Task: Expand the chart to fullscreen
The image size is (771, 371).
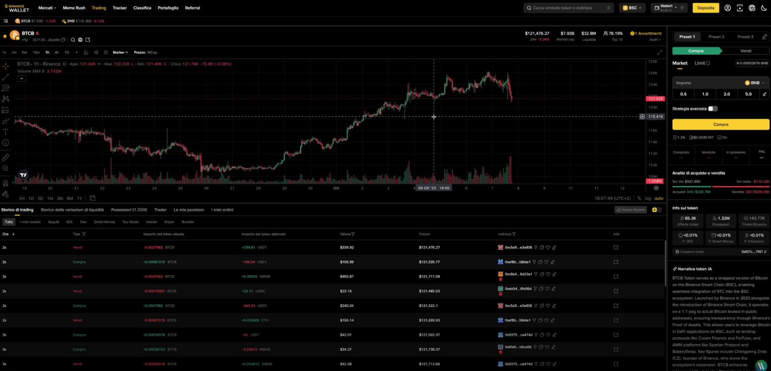Action: pyautogui.click(x=660, y=52)
